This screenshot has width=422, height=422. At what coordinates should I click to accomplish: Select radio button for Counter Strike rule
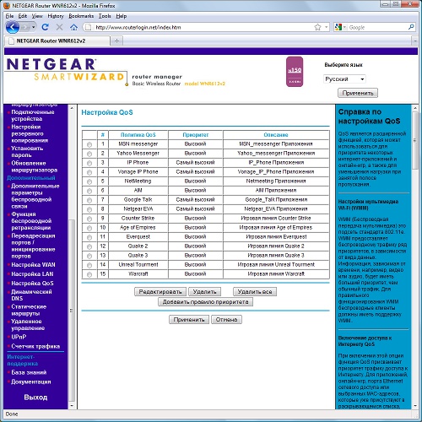[89, 219]
